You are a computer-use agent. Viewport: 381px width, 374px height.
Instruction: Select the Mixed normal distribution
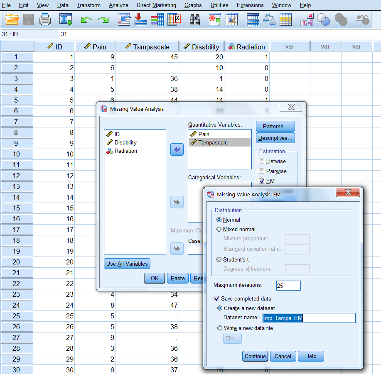tap(219, 229)
